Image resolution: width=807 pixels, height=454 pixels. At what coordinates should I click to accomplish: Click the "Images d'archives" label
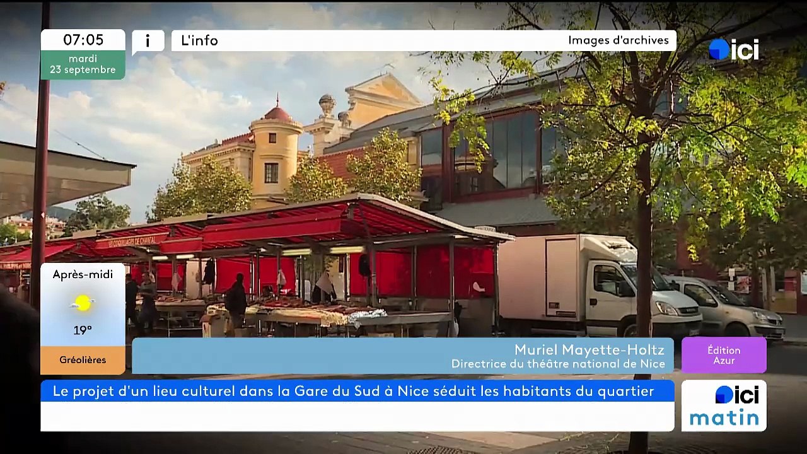point(618,40)
